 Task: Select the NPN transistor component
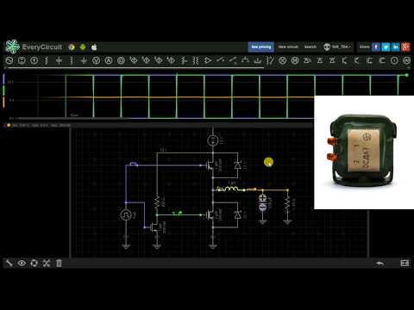[345, 60]
